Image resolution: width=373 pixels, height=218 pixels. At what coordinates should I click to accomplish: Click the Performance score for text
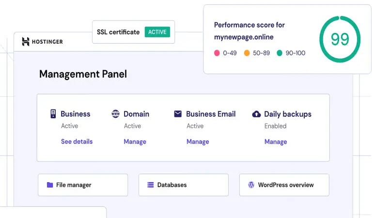point(249,25)
